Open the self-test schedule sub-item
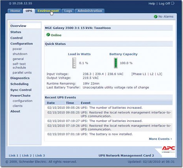Image resolution: width=183 pixels, height=168 pixels. coord(19,66)
